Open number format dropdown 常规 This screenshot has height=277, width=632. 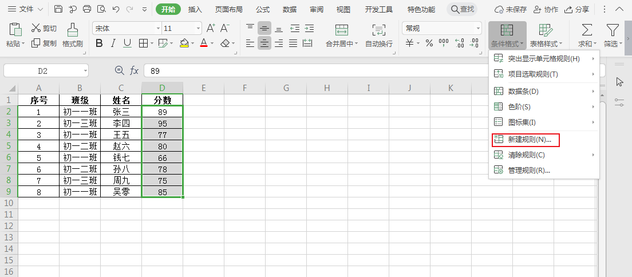(x=479, y=28)
